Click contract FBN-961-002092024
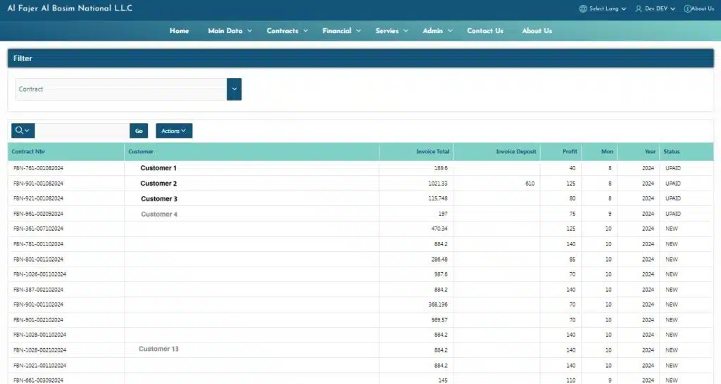Screen dimensions: 721x384 (x=39, y=214)
